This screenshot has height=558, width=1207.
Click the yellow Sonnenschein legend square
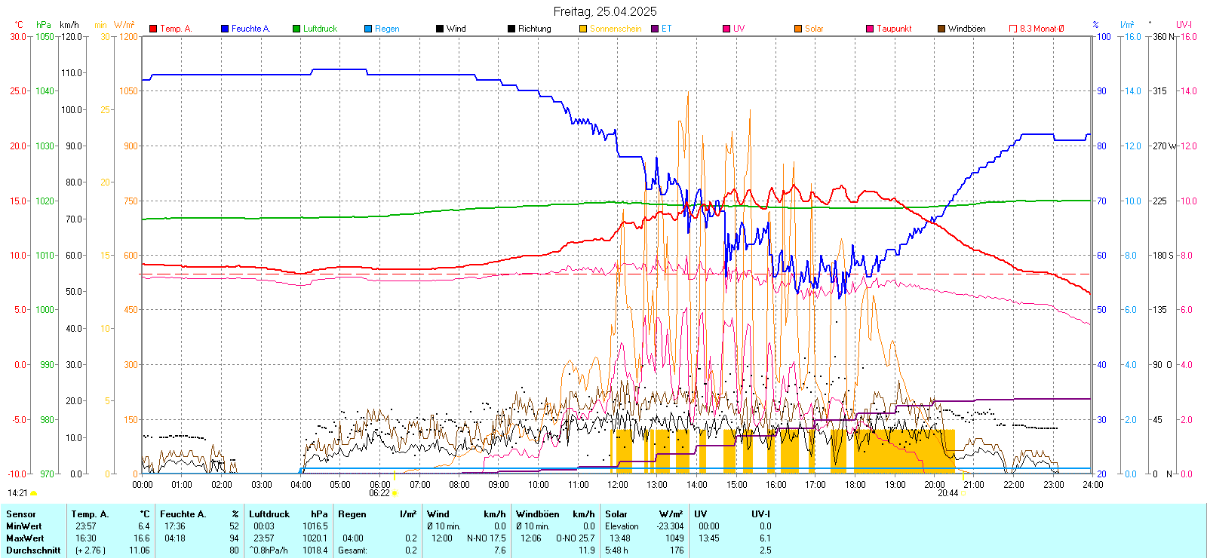tap(583, 29)
